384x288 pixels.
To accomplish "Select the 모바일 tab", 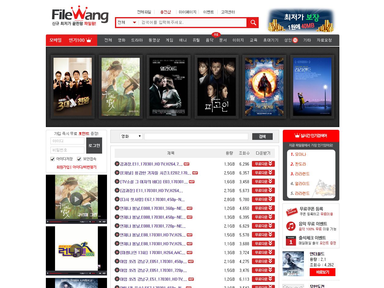I will tap(56, 40).
